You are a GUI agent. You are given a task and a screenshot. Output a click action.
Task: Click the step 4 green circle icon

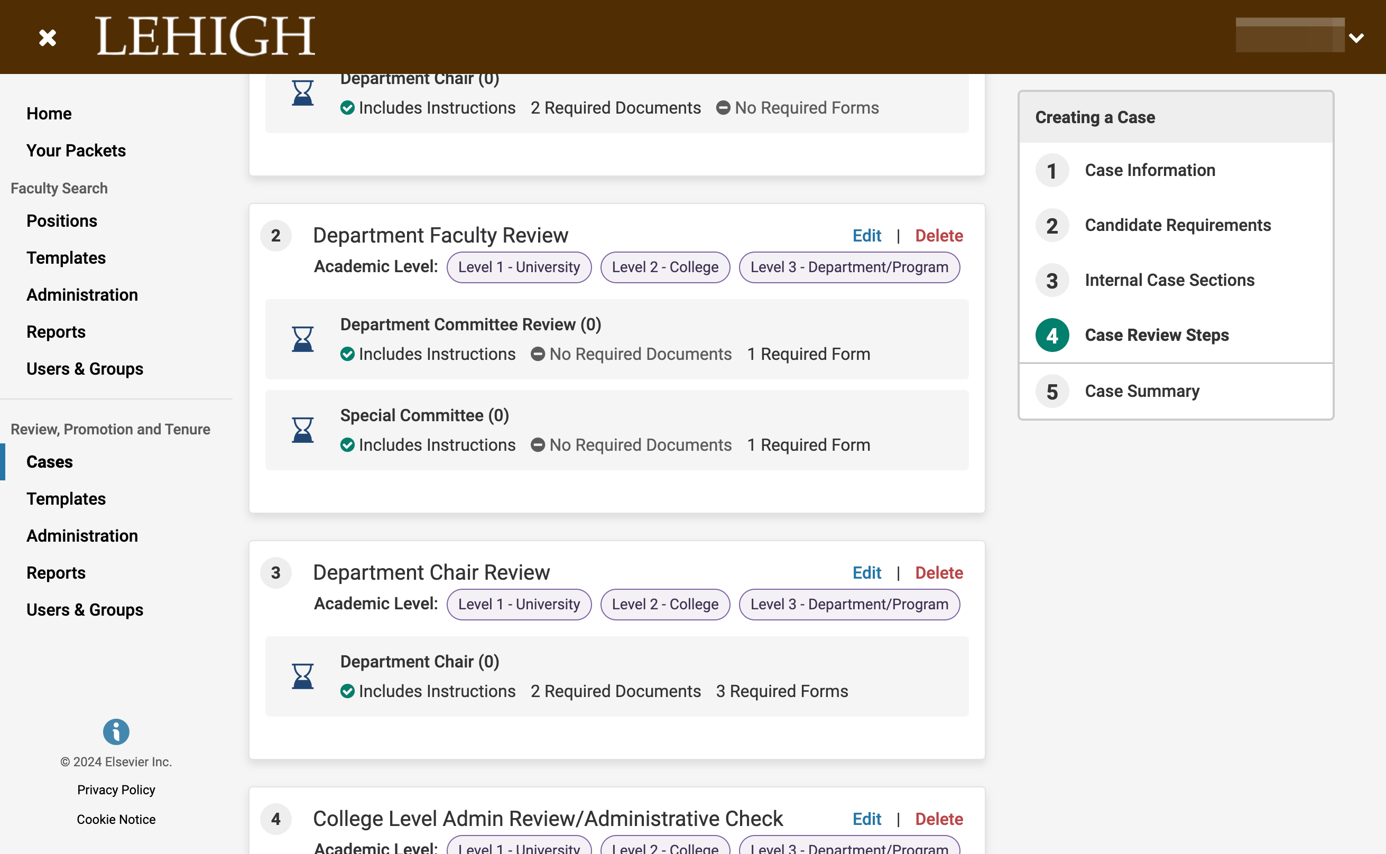coord(1051,335)
